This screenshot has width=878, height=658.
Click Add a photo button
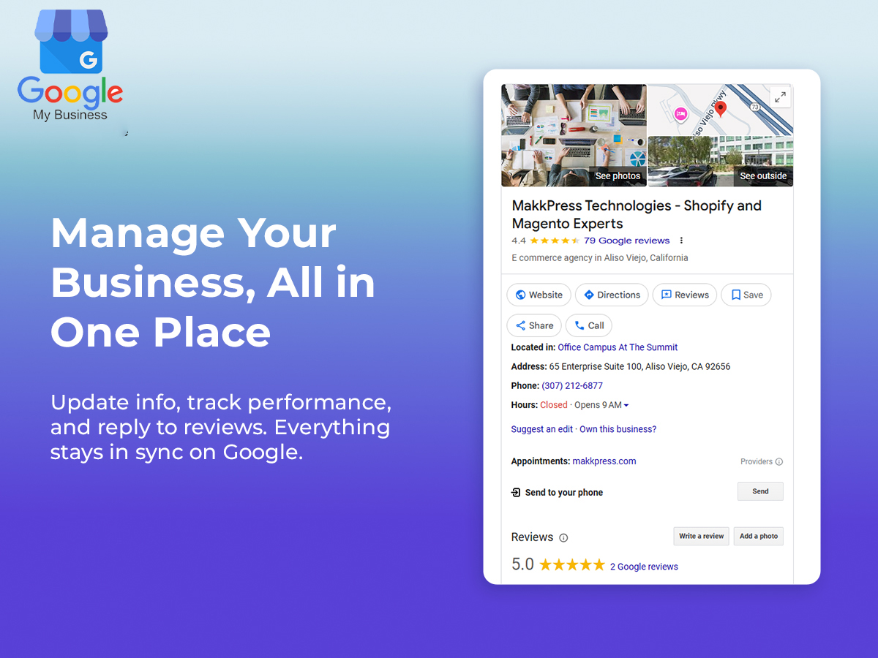coord(758,536)
